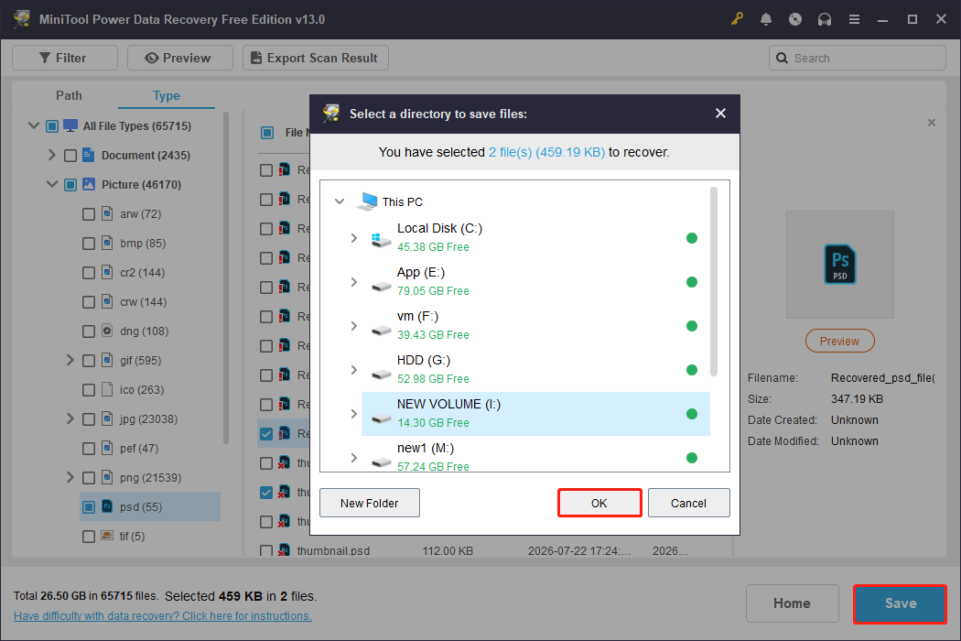Click the tif type icon in tree

(107, 536)
